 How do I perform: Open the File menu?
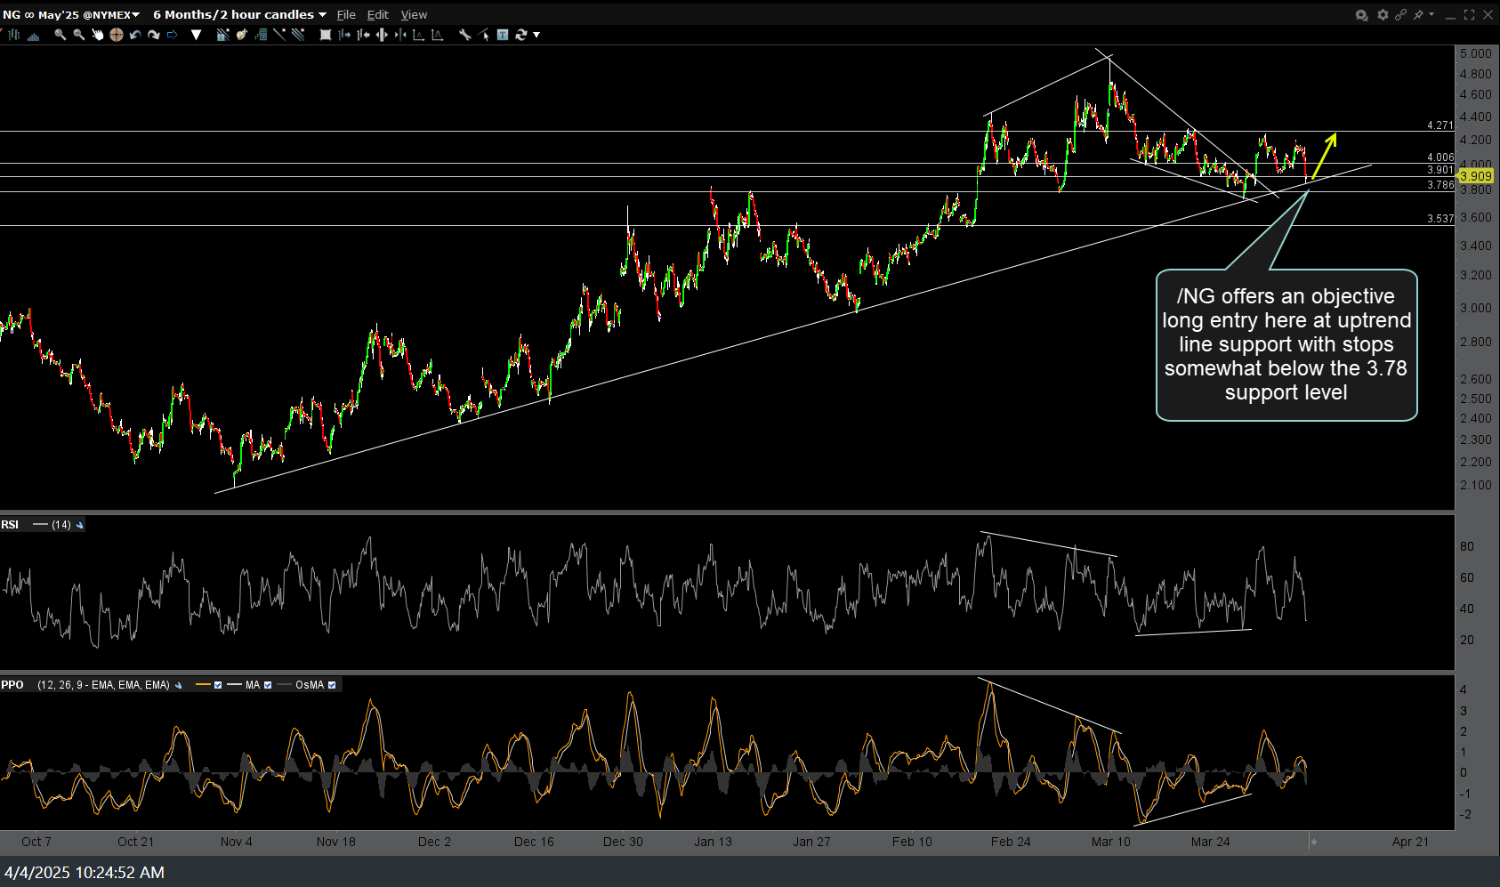[x=346, y=14]
